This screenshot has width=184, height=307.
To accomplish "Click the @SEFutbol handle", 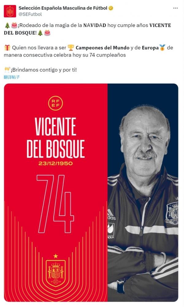I will coord(30,14).
